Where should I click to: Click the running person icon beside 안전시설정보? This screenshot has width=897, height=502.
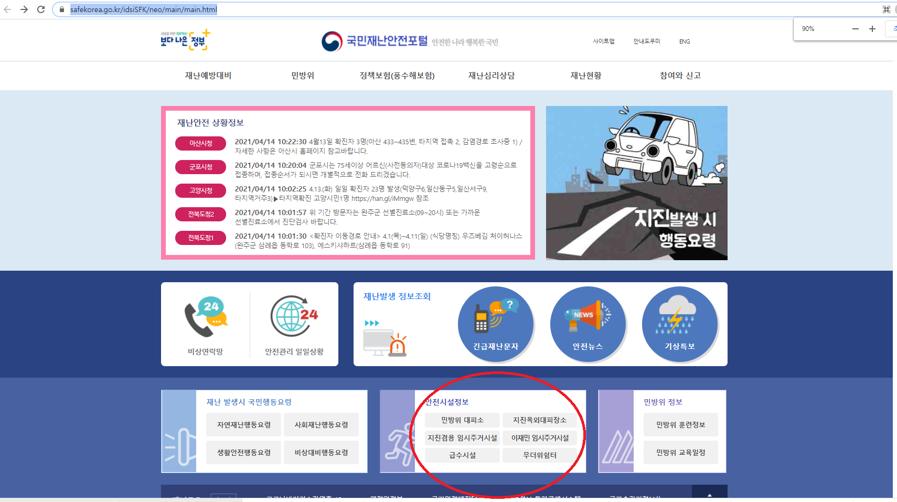click(x=398, y=431)
